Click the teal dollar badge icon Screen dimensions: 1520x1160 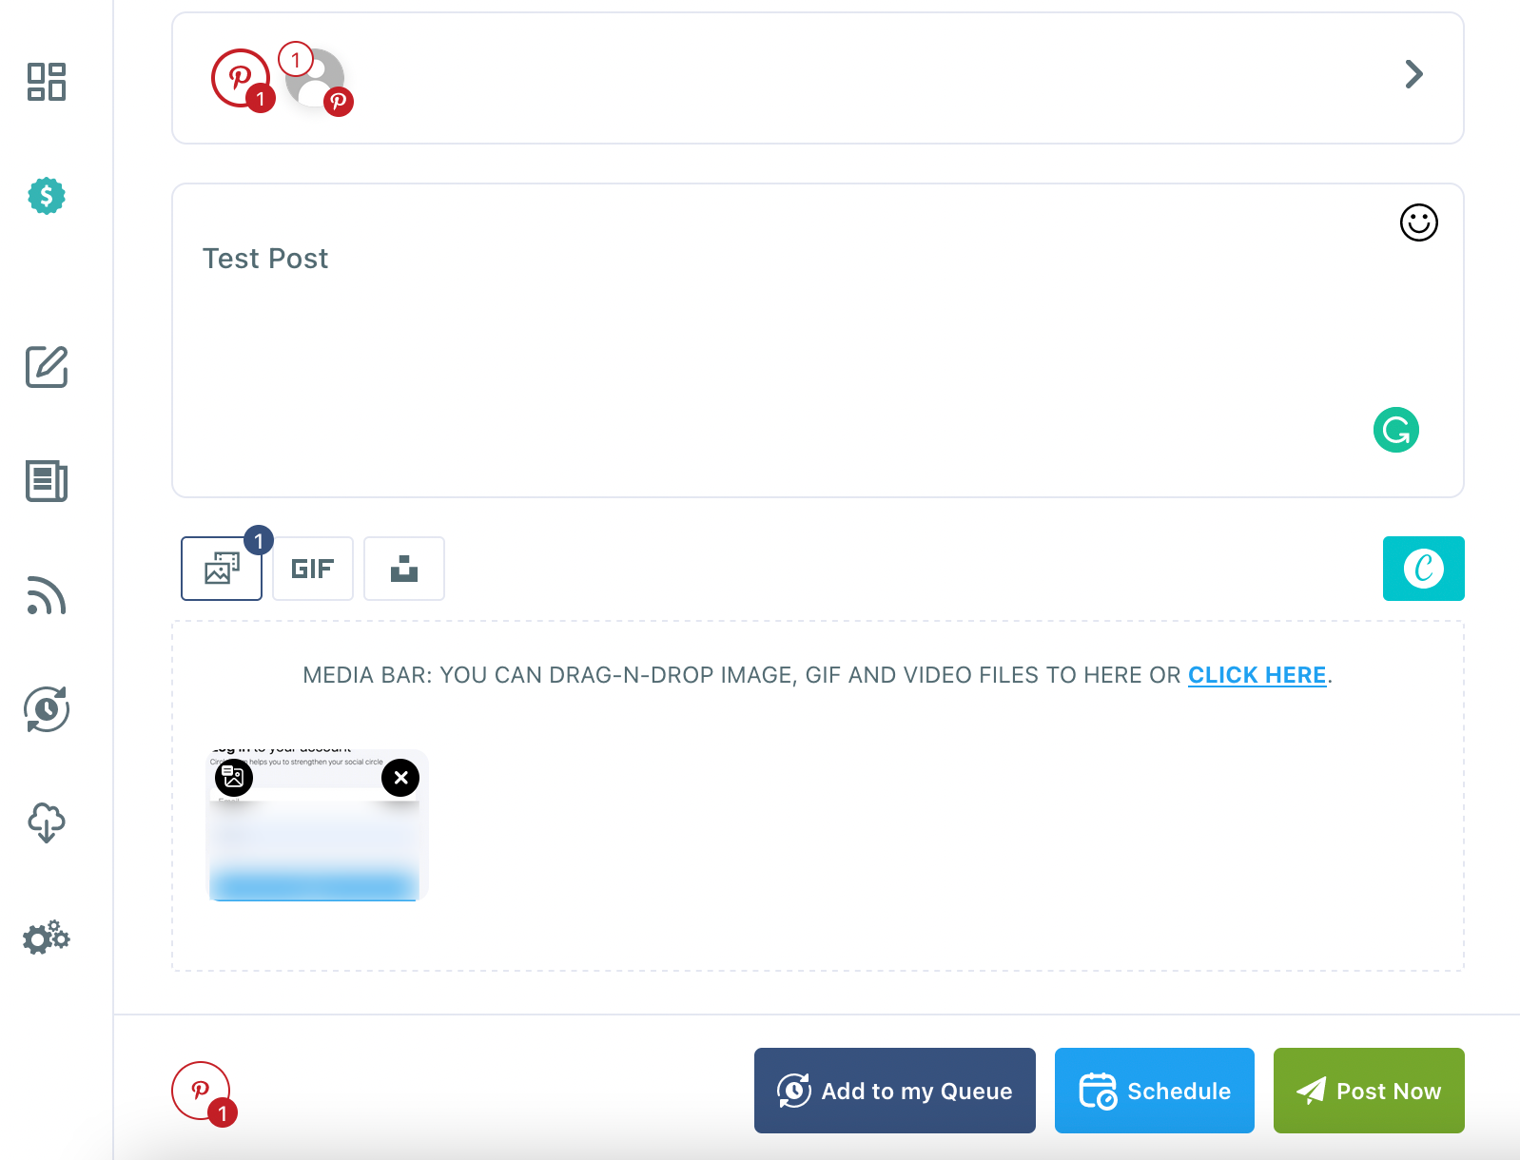(47, 196)
